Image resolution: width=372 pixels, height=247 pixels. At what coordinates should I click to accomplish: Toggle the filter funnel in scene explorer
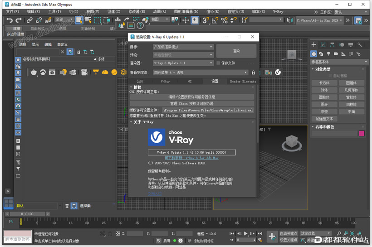(70, 52)
